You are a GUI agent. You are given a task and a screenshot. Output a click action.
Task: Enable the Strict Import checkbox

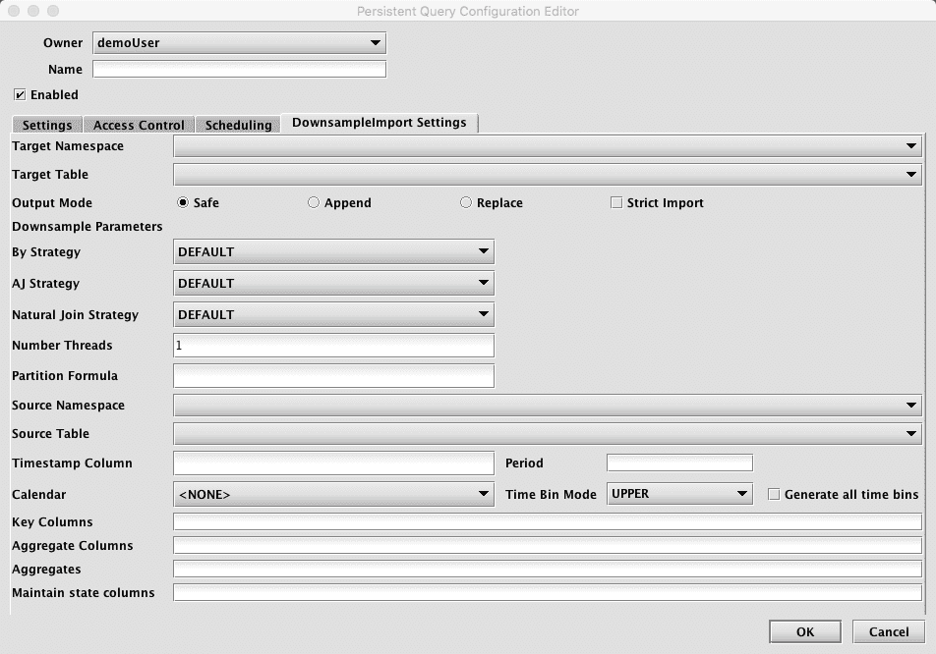pos(616,203)
